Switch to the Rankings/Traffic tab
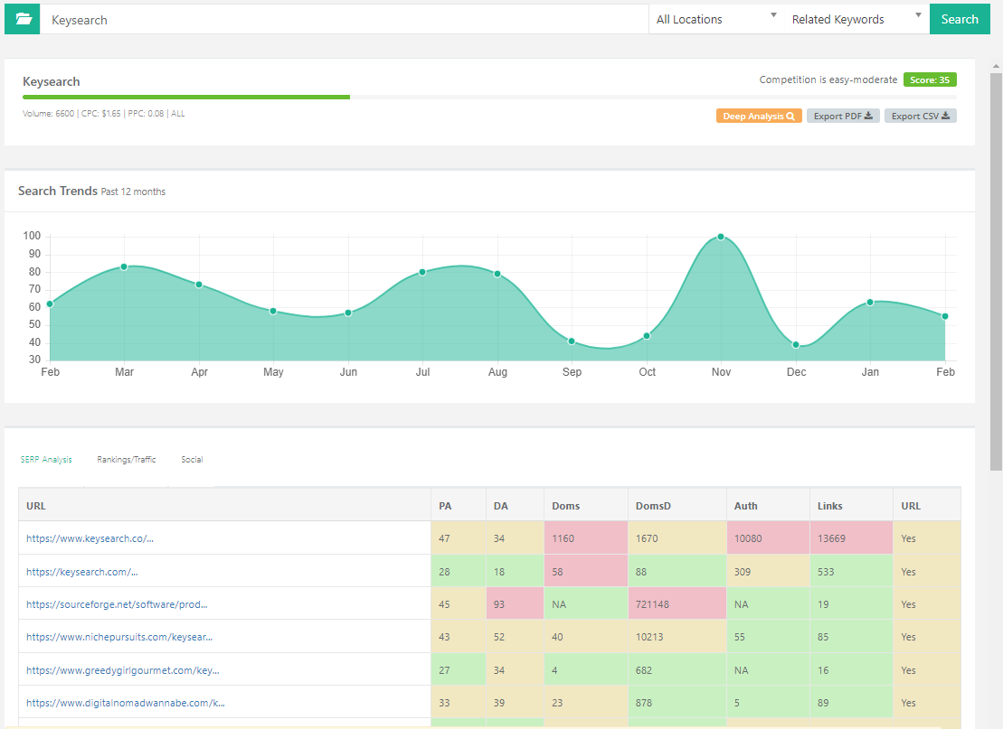The height and width of the screenshot is (729, 1003). [127, 460]
